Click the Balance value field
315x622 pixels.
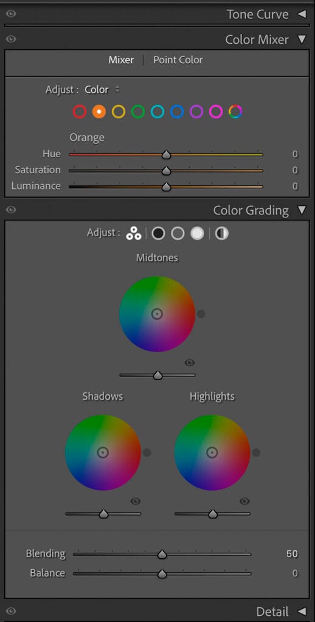click(x=295, y=573)
